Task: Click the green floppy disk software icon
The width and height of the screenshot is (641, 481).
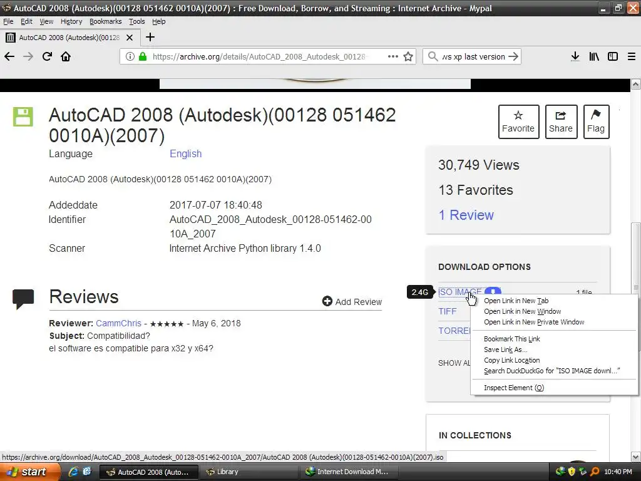Action: tap(23, 117)
